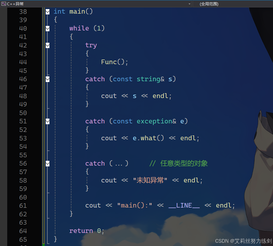The image size is (273, 246).
Task: Collapse the int main() function block
Action: 48,12
